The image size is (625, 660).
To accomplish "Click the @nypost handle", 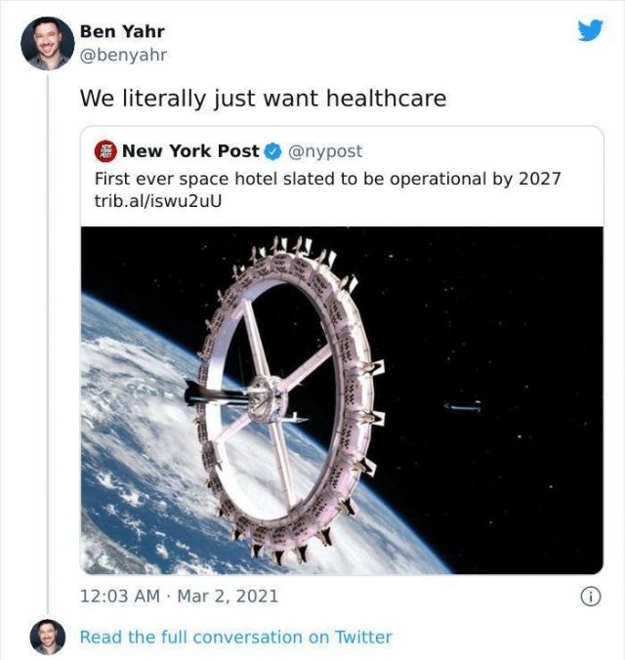I will [x=325, y=151].
